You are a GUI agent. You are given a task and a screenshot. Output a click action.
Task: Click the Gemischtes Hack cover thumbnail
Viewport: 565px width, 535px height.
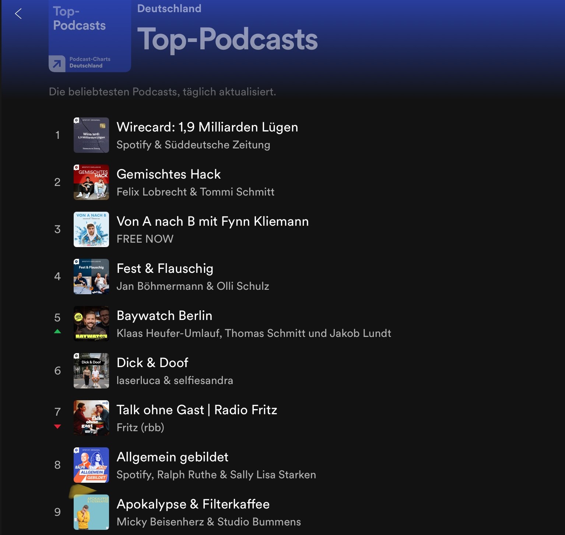tap(91, 182)
